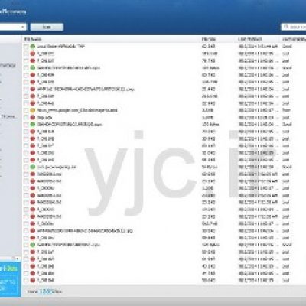This screenshot has height=306, width=306.
Task: Click the green icon of the grayed-out file name
Action: (33, 167)
